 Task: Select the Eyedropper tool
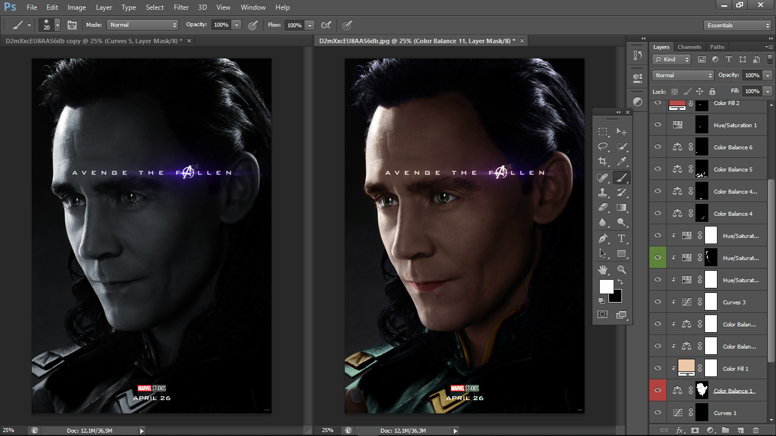[x=621, y=162]
